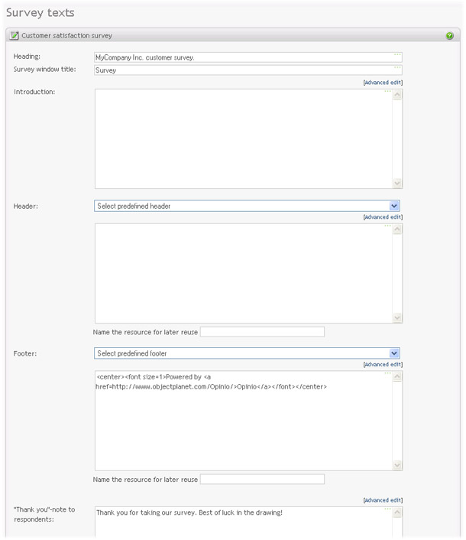Viewport: 466px width, 540px height.
Task: Open Advanced edit link above the Thank you note
Action: point(383,500)
